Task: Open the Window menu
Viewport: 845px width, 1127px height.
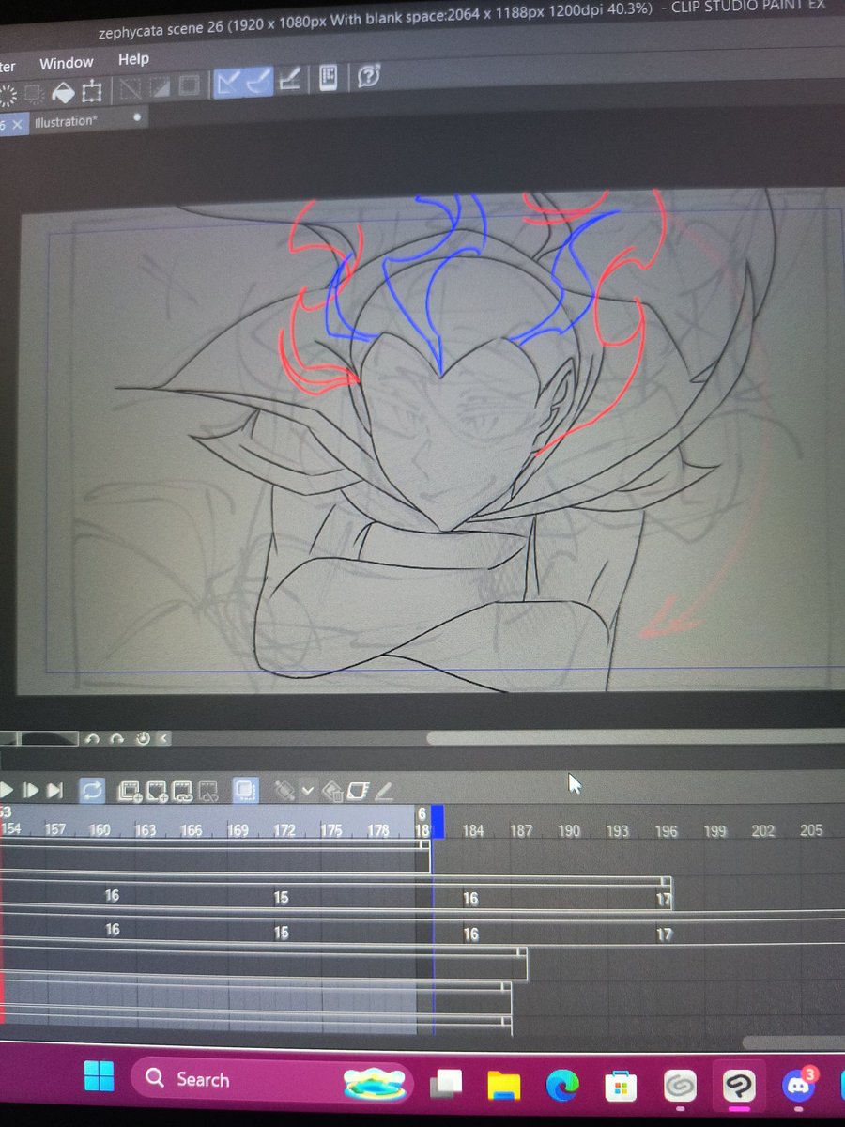Action: point(67,63)
